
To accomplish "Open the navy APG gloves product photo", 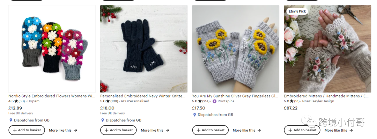I will [x=144, y=49].
